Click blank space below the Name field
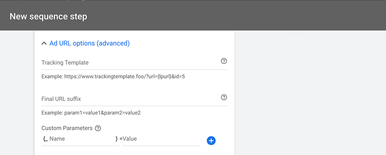This screenshot has height=155, width=386. (x=80, y=150)
